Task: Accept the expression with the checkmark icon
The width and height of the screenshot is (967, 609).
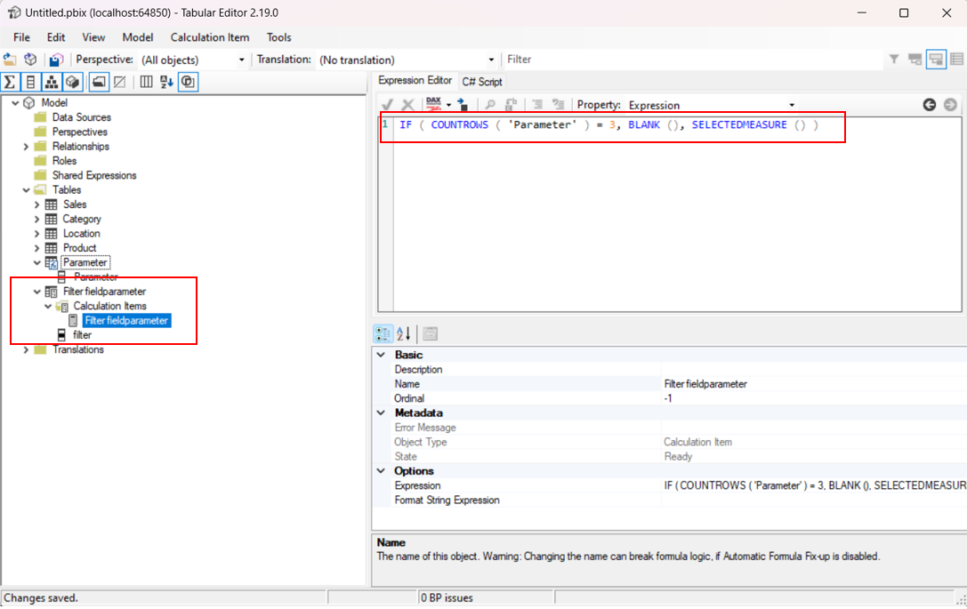Action: click(387, 105)
